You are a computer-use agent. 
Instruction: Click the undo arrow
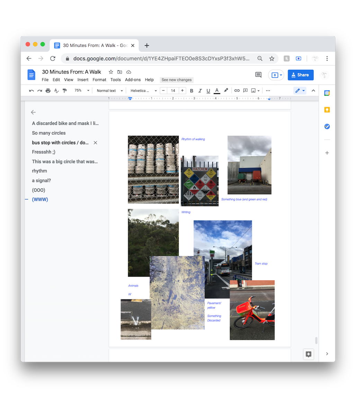(32, 91)
